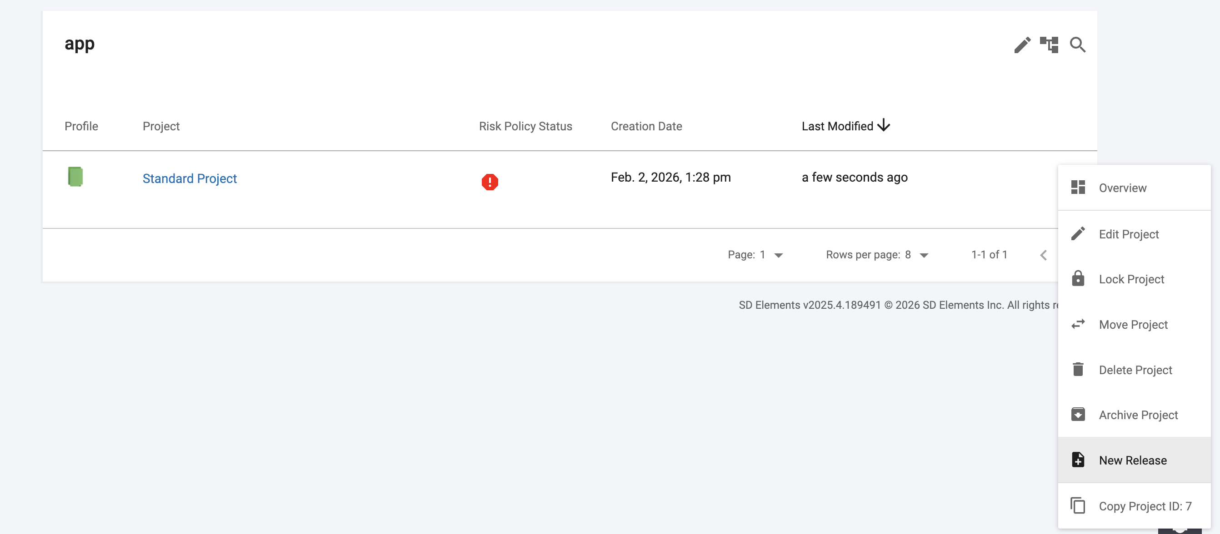Viewport: 1220px width, 534px height.
Task: Click Copy Project ID: 7 entry
Action: coord(1145,506)
